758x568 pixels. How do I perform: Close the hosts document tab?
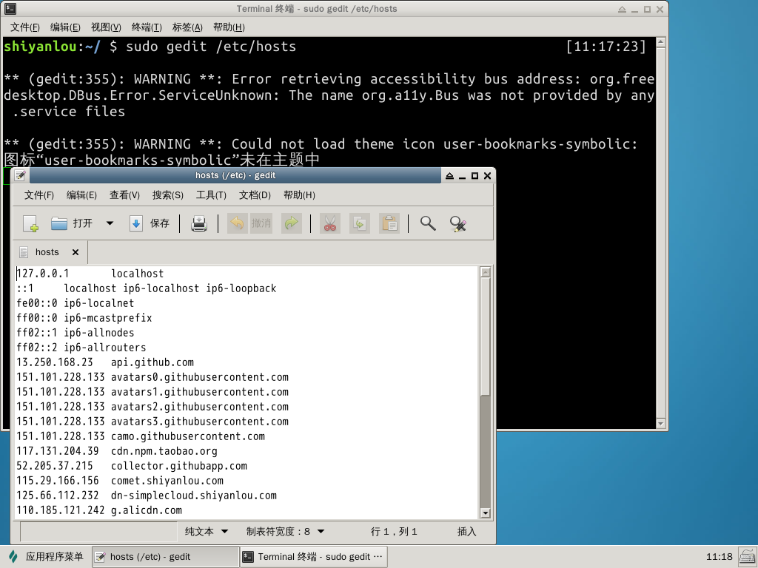75,252
